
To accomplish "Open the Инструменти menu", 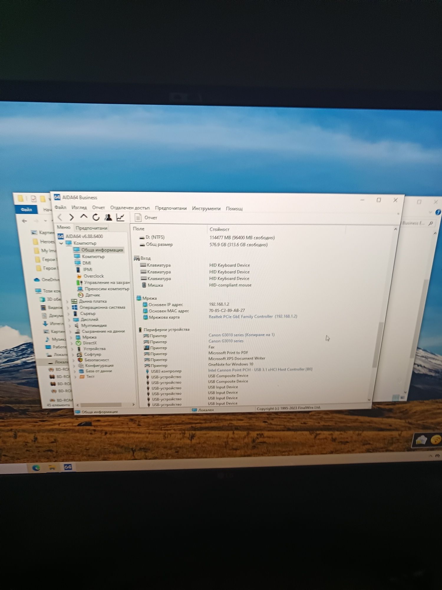I will pyautogui.click(x=206, y=208).
